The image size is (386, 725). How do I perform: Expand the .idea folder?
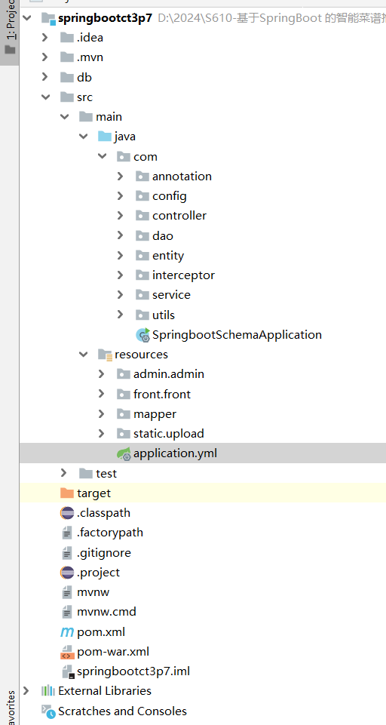click(x=44, y=38)
